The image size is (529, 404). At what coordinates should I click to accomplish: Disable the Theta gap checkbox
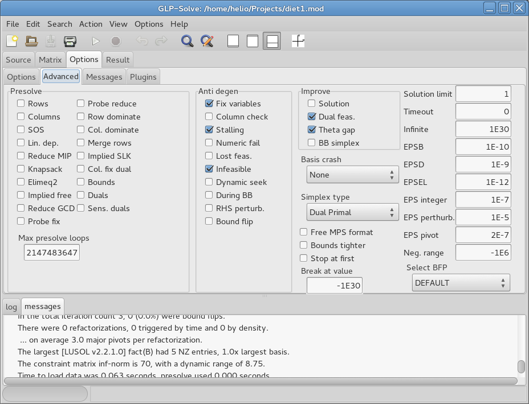click(x=312, y=130)
